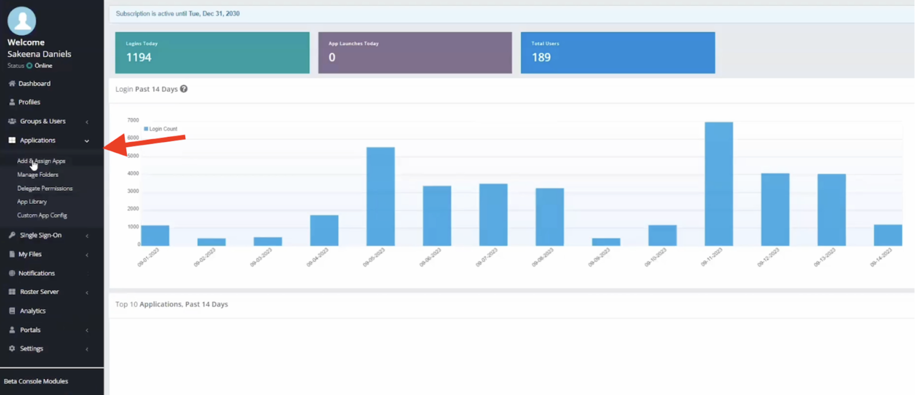Click the Roster Server icon
The width and height of the screenshot is (915, 395).
tap(12, 292)
